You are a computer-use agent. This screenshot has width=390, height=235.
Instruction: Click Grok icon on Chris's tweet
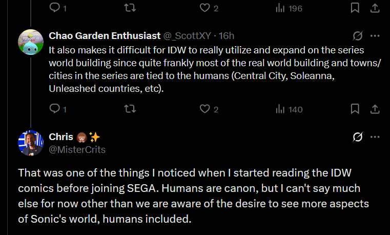358,137
